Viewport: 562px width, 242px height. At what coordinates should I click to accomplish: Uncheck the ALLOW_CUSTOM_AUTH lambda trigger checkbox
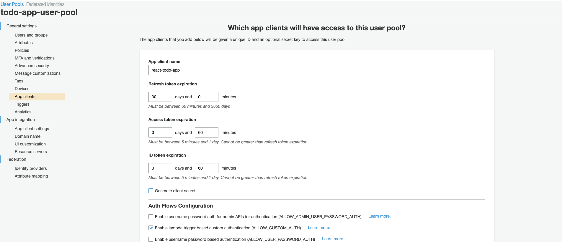click(x=151, y=228)
